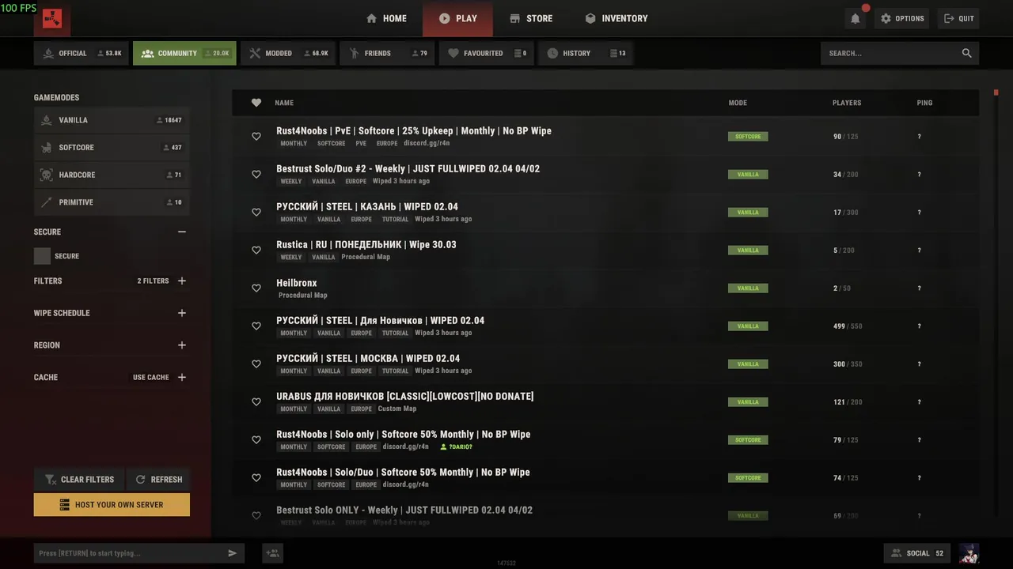Click the ?DARIO? friend tag
Screen dimensions: 1013x569
tap(456, 447)
